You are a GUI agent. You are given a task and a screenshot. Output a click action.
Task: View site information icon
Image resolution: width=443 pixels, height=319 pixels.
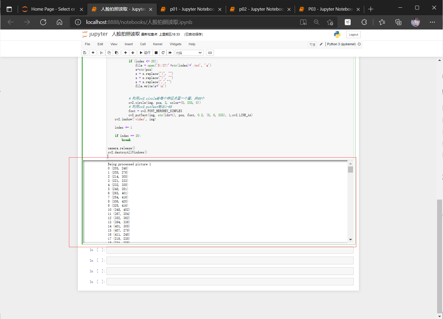(x=78, y=22)
